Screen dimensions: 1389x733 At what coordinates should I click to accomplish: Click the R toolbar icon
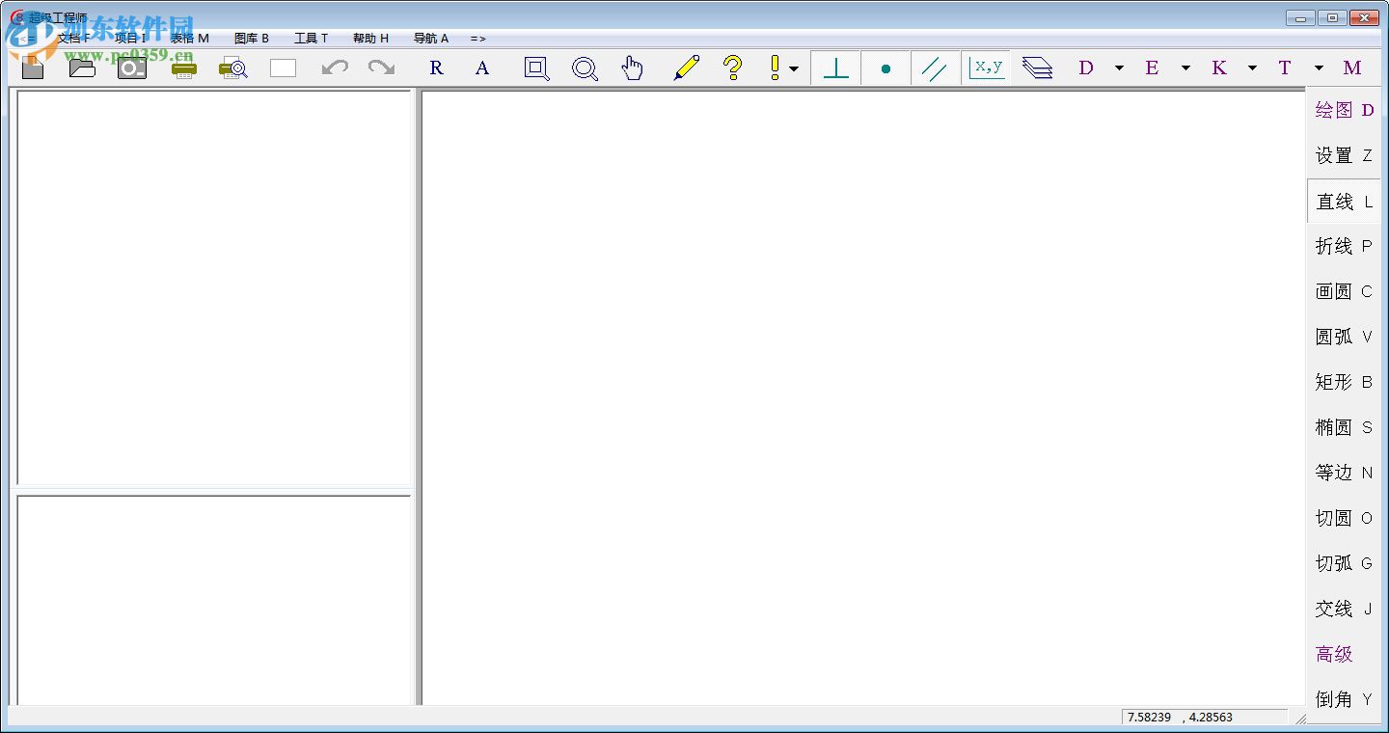coord(436,68)
